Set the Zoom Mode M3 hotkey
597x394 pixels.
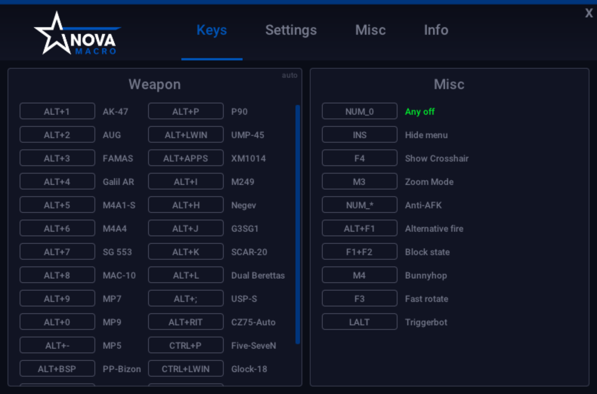pyautogui.click(x=360, y=181)
